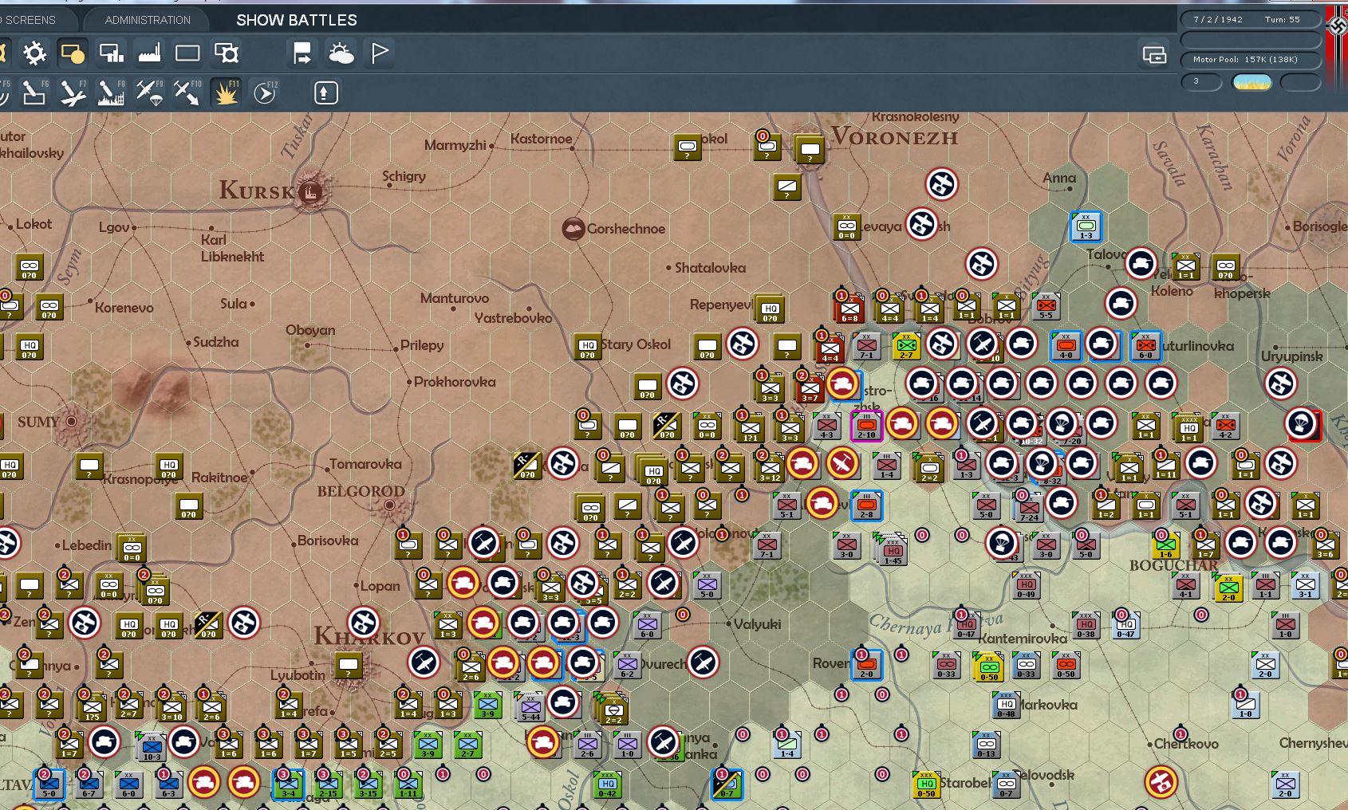Screen dimensions: 1348x810
Task: Select the F6 mode icon
Action: 34,93
